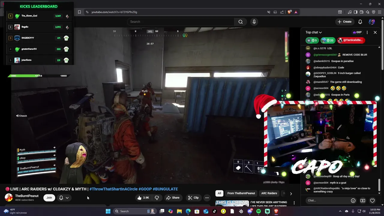The height and width of the screenshot is (216, 384).
Task: Show more filter chips with the right arrow
Action: pyautogui.click(x=291, y=193)
